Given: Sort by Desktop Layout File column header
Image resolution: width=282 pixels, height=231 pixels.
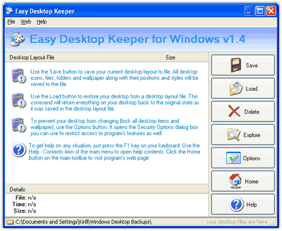Looking at the screenshot, I should [x=83, y=58].
